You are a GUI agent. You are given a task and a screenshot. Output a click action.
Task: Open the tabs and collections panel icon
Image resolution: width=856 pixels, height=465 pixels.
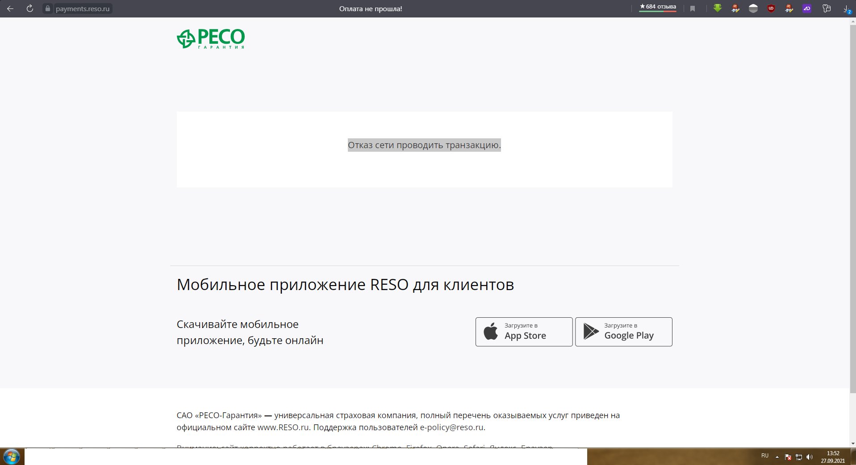[x=827, y=8]
